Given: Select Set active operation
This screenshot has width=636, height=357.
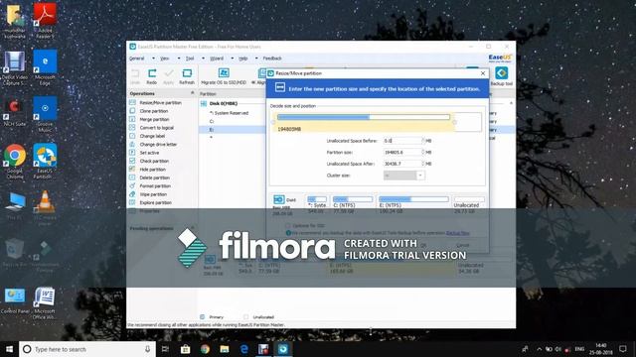Looking at the screenshot, I should point(149,153).
